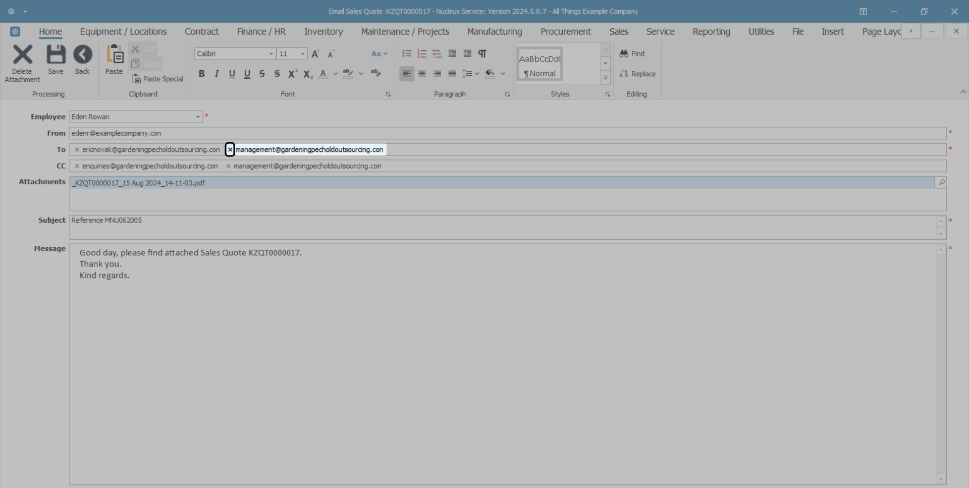Toggle single Strikethrough formatting
The height and width of the screenshot is (488, 969).
(262, 74)
